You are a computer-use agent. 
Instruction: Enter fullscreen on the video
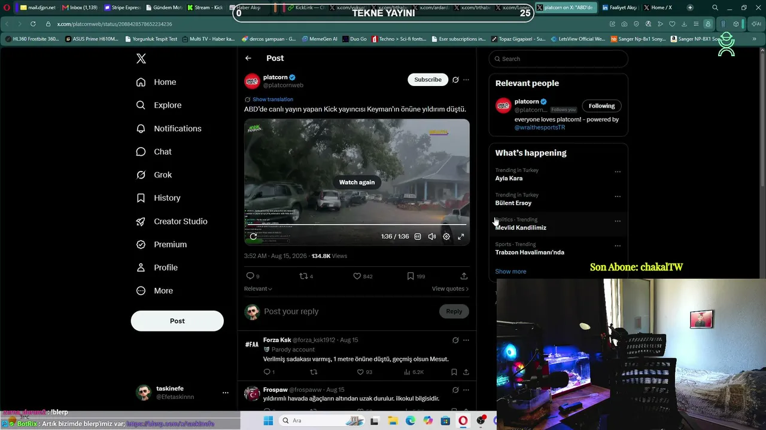(461, 236)
